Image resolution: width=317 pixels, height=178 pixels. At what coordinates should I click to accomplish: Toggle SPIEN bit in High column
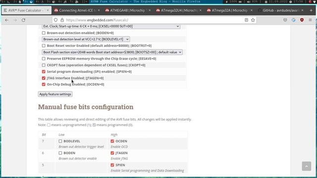112,165
